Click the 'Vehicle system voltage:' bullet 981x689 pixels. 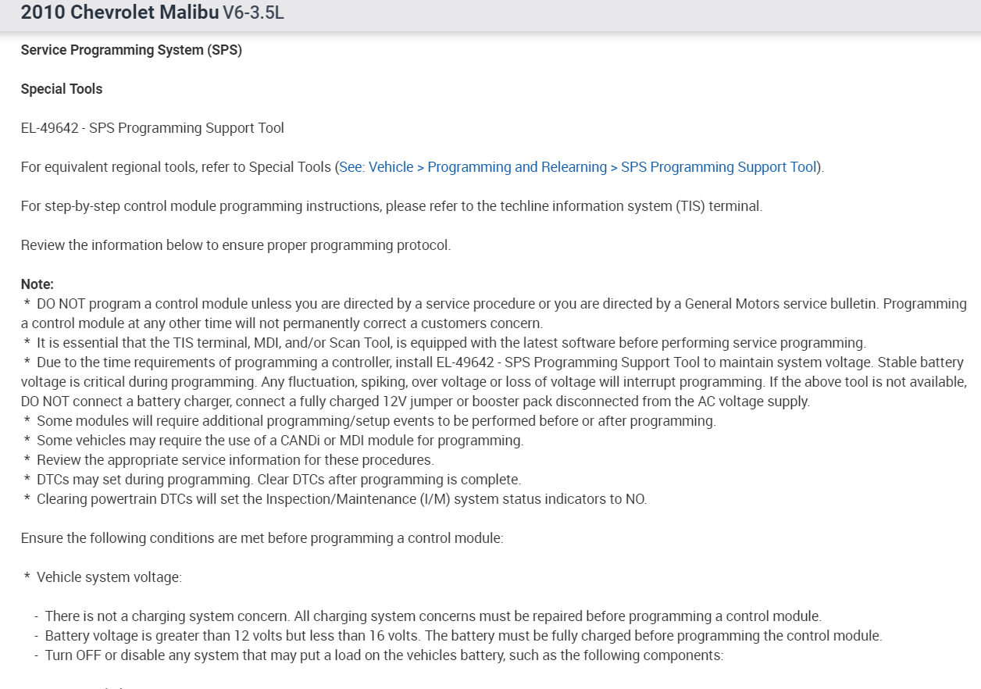tap(109, 577)
